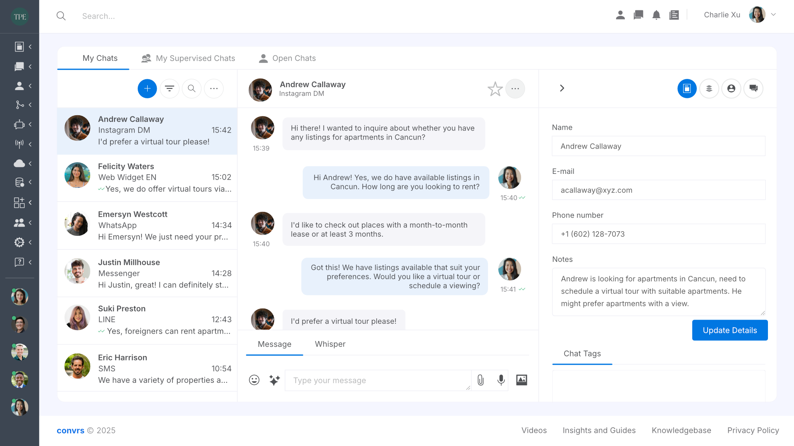
Task: Open the Knowledgebase footer link
Action: point(681,430)
